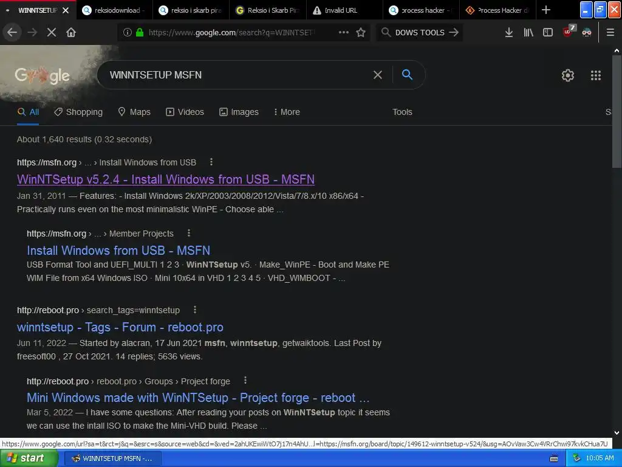Open the Firefox home page
The height and width of the screenshot is (467, 622).
71,32
